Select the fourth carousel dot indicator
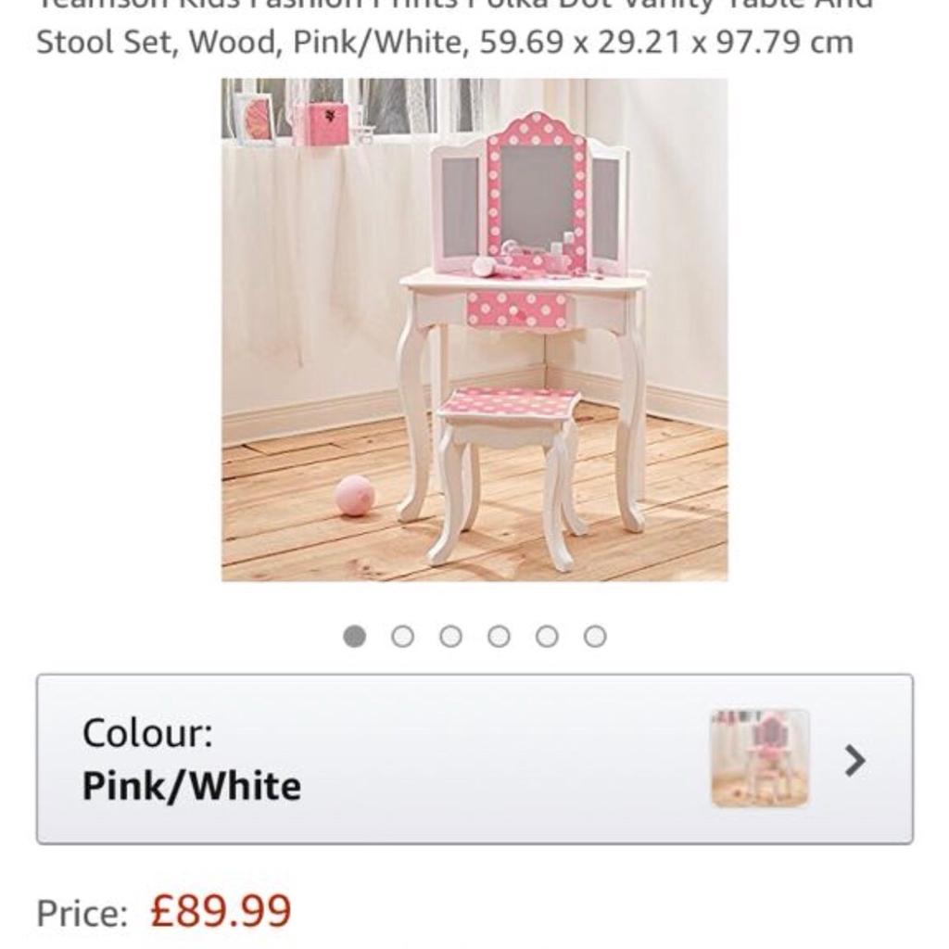 click(x=499, y=636)
